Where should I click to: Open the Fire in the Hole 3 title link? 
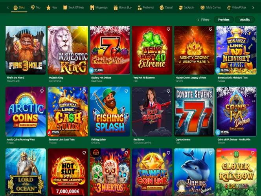point(15,77)
